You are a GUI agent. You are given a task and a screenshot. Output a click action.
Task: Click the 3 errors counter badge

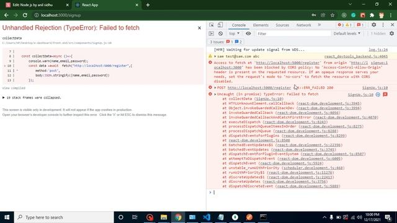tap(341, 25)
